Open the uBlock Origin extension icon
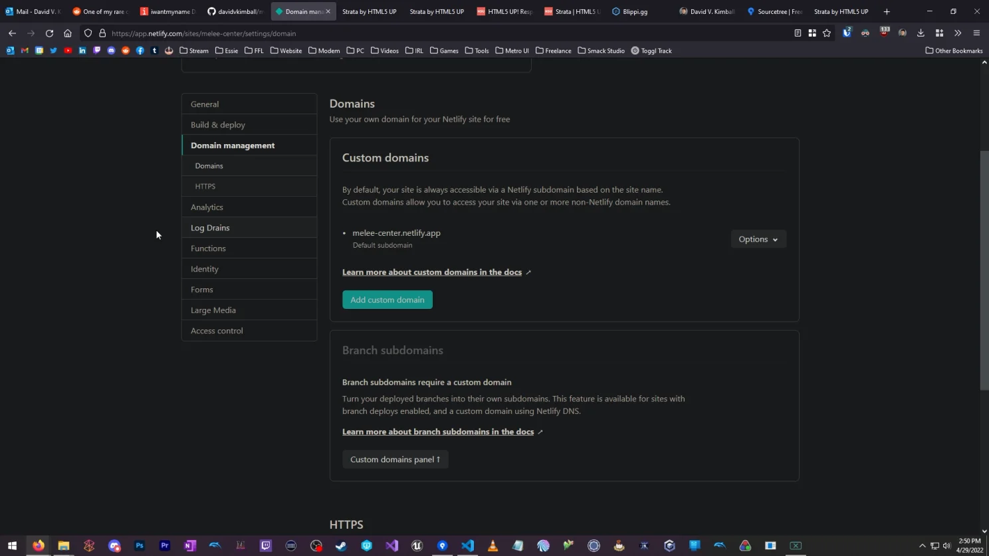The height and width of the screenshot is (556, 989). pos(884,33)
